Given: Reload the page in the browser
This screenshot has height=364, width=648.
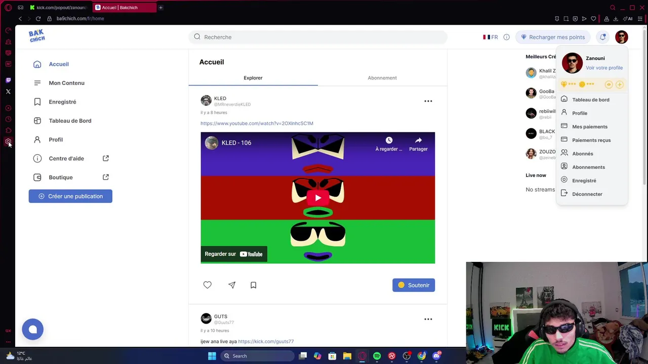Looking at the screenshot, I should (x=38, y=19).
